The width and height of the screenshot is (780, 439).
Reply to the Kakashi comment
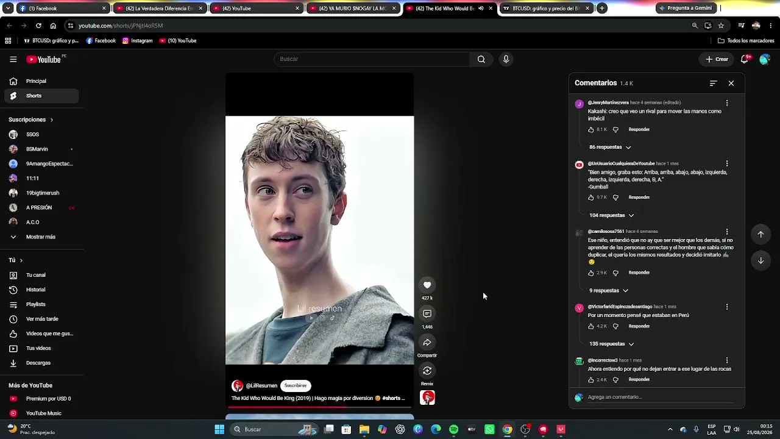[639, 129]
